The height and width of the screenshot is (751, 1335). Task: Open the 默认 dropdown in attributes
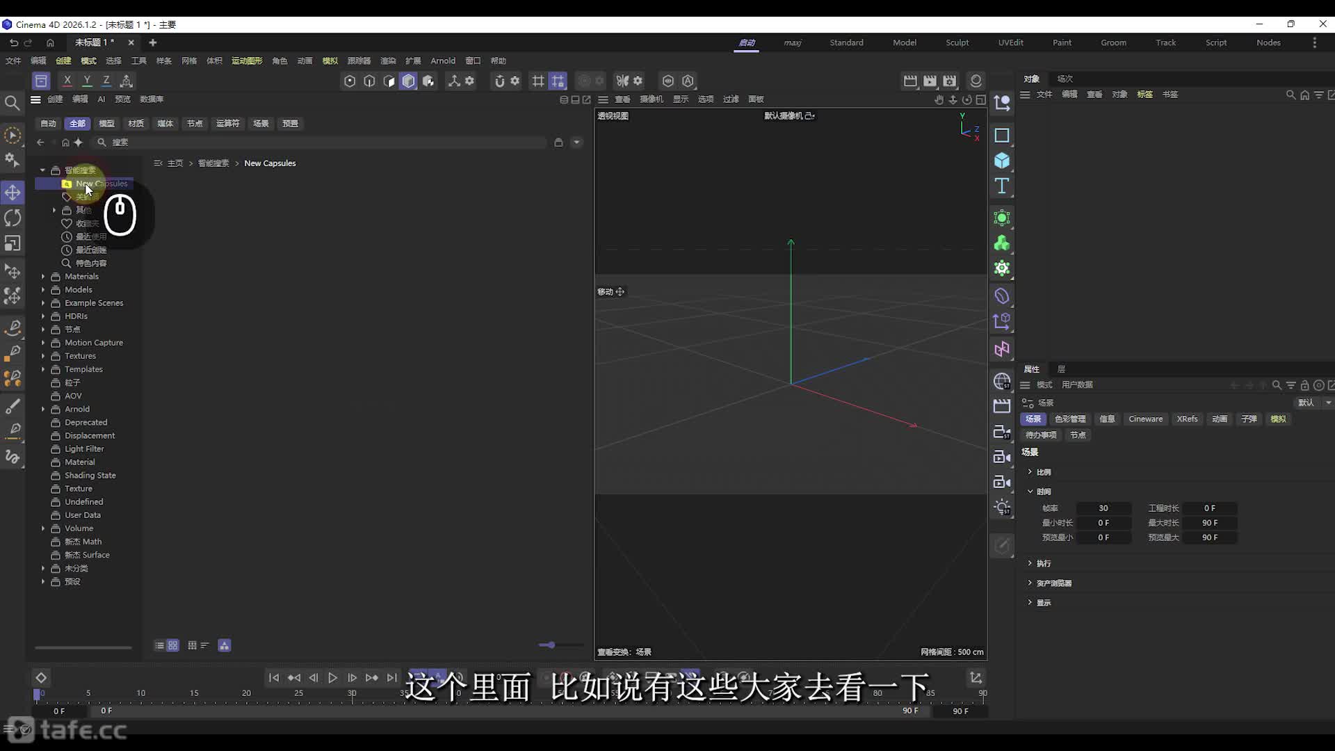coord(1313,403)
